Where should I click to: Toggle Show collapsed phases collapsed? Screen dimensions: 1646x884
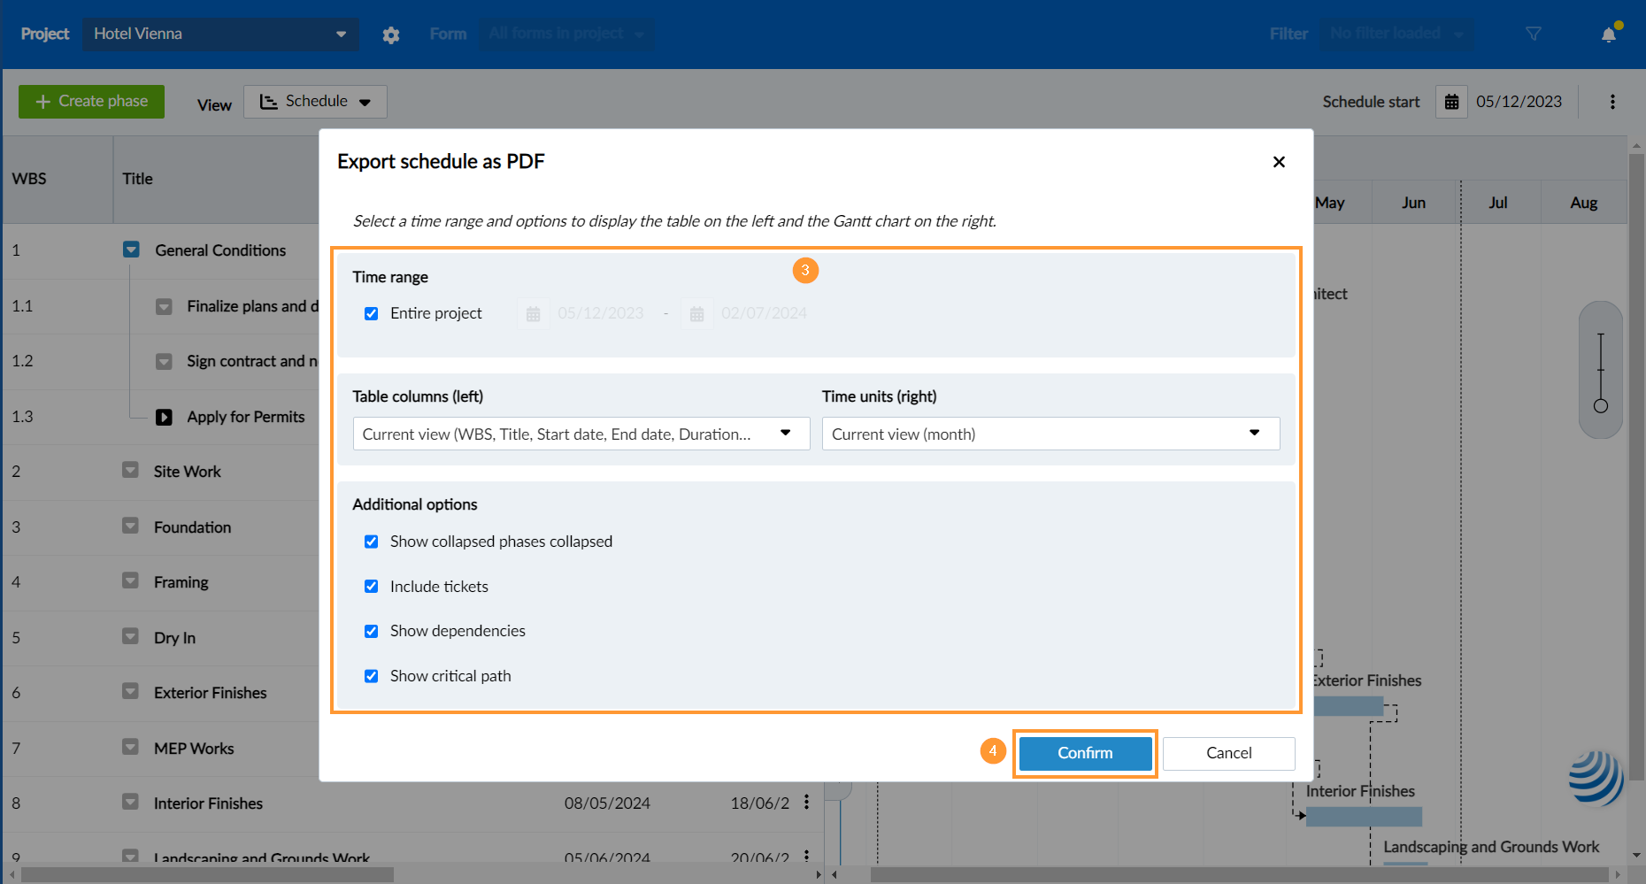(372, 542)
